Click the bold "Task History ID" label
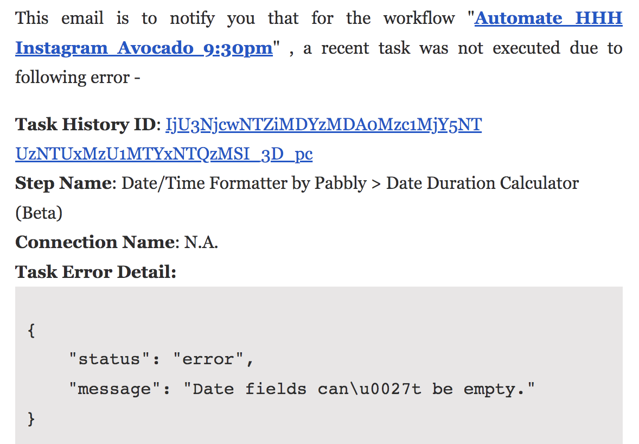Viewport: 639px width, 444px height. [85, 124]
